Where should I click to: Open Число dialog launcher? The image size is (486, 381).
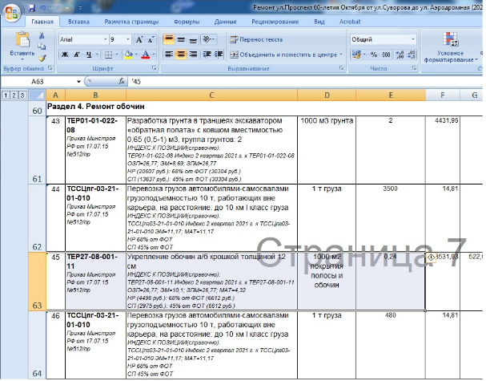[x=414, y=68]
